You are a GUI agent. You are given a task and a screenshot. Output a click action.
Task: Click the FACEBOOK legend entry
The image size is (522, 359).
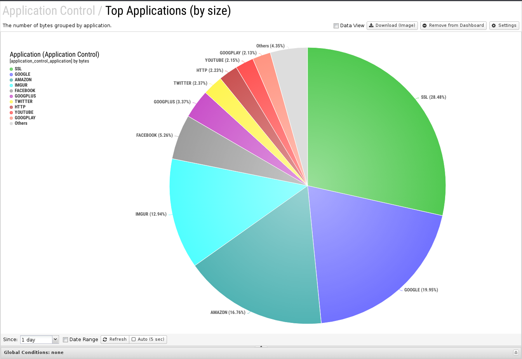pos(23,91)
